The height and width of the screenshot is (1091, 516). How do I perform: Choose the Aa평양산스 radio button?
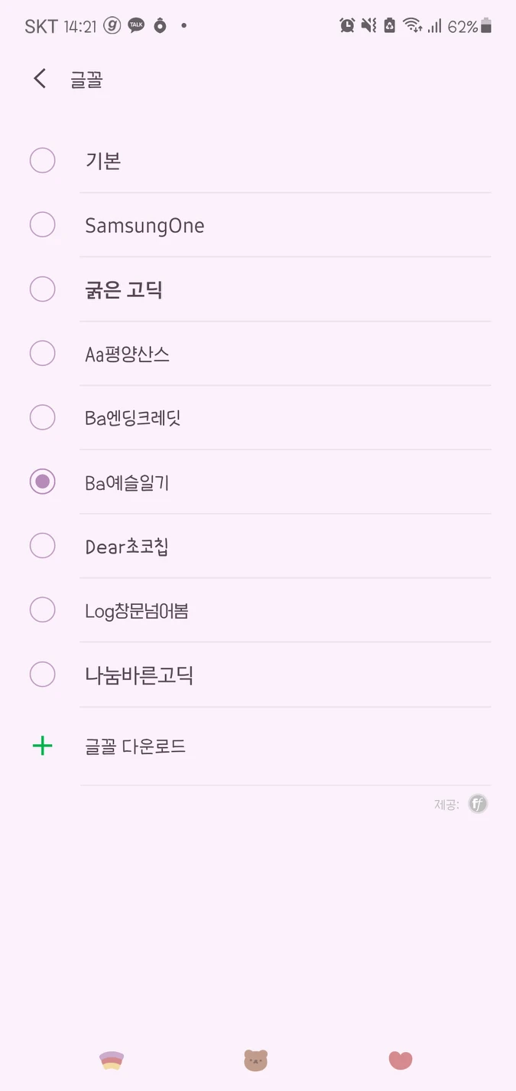[x=42, y=354]
